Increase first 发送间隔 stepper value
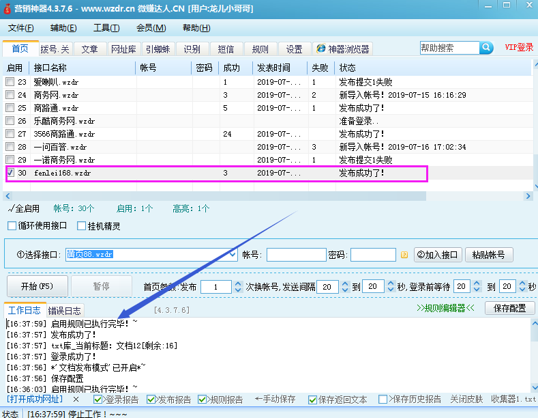Image resolution: width=538 pixels, height=418 pixels. click(x=345, y=283)
